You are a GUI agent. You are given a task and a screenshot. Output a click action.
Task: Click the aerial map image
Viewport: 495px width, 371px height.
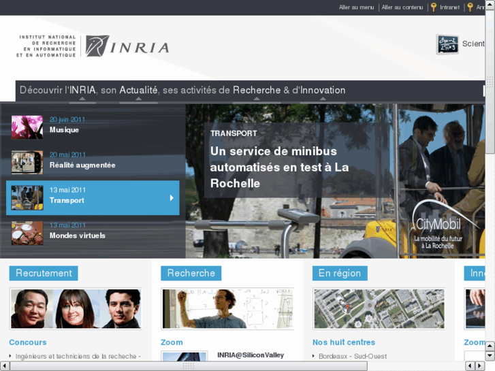[x=379, y=309]
